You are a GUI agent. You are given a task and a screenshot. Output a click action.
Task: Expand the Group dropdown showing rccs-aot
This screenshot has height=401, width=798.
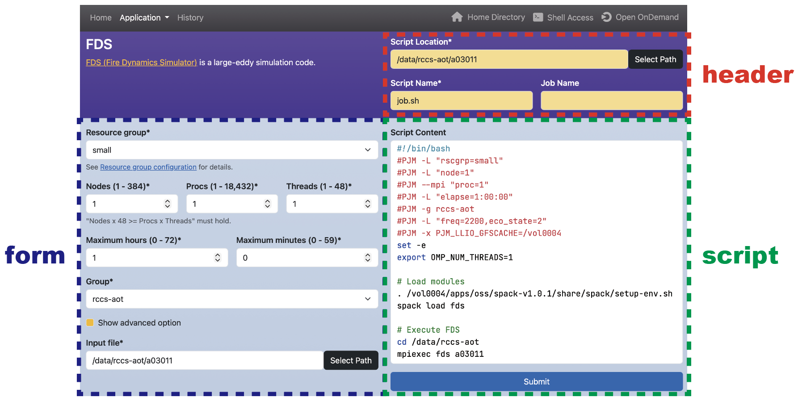tap(232, 299)
